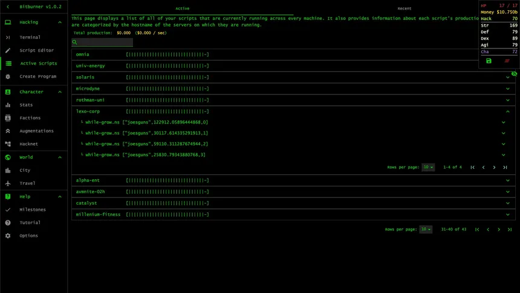Click the red kill-all scripts icon

[507, 61]
